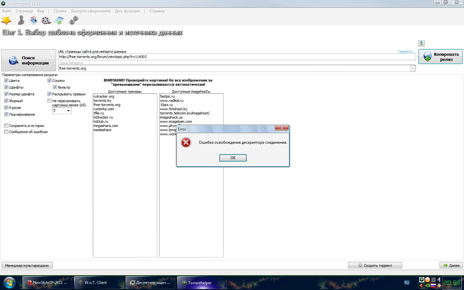Viewport: 464px width, 290px height.
Task: Toggle the Курсив checkbox
Action: tap(6, 107)
